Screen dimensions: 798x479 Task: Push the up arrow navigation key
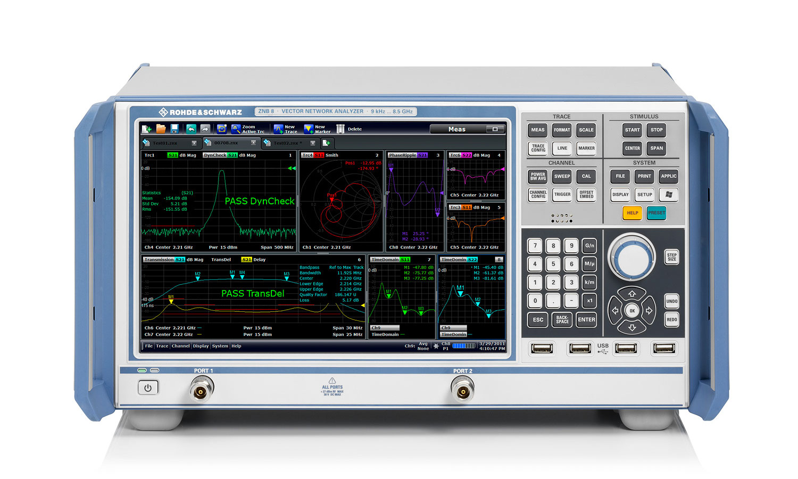click(632, 293)
